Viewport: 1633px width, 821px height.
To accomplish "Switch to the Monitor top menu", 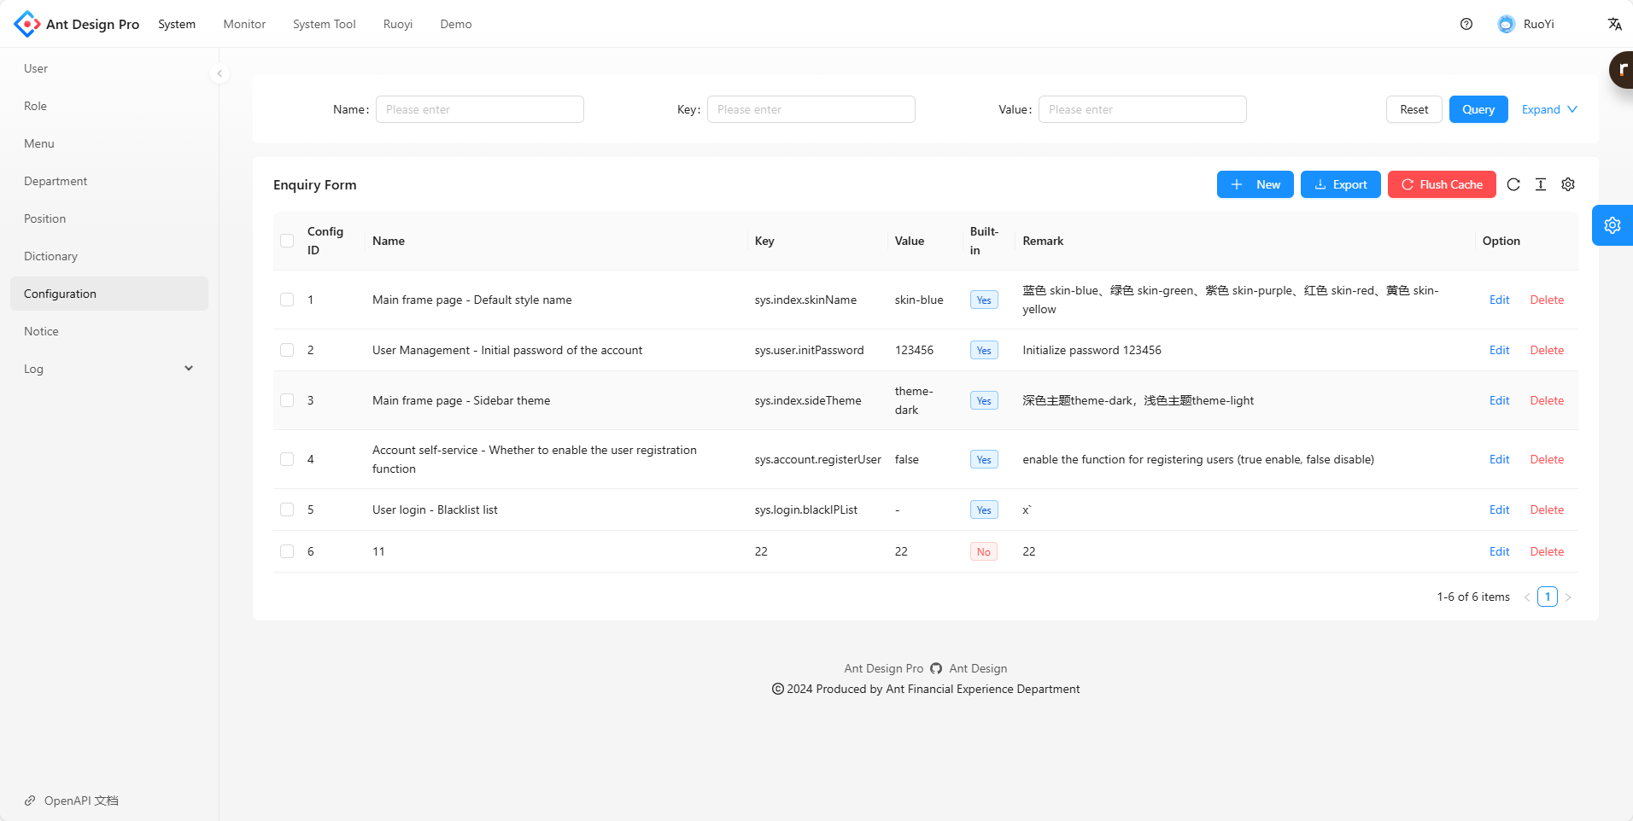I will click(x=244, y=24).
